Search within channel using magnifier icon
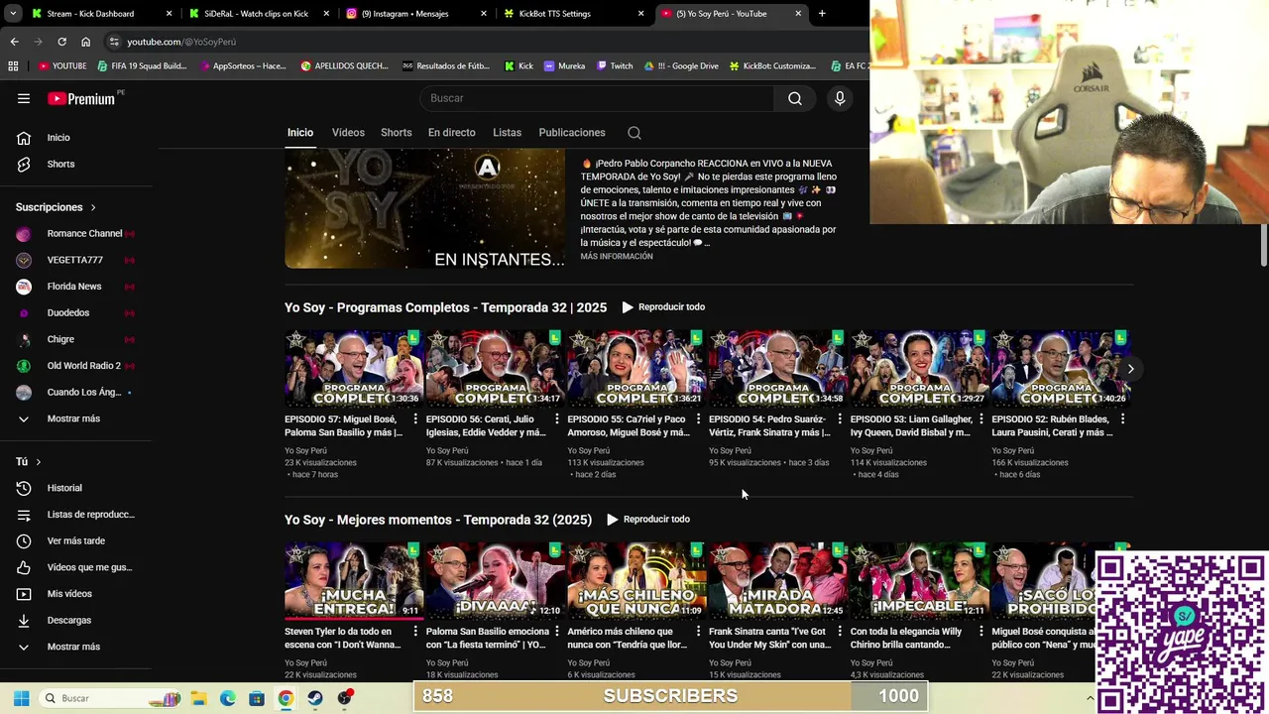Screen dimensions: 1269x714 tap(634, 133)
